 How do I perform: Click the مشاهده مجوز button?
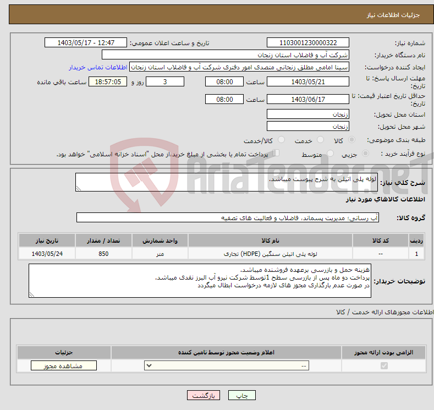pos(64,366)
